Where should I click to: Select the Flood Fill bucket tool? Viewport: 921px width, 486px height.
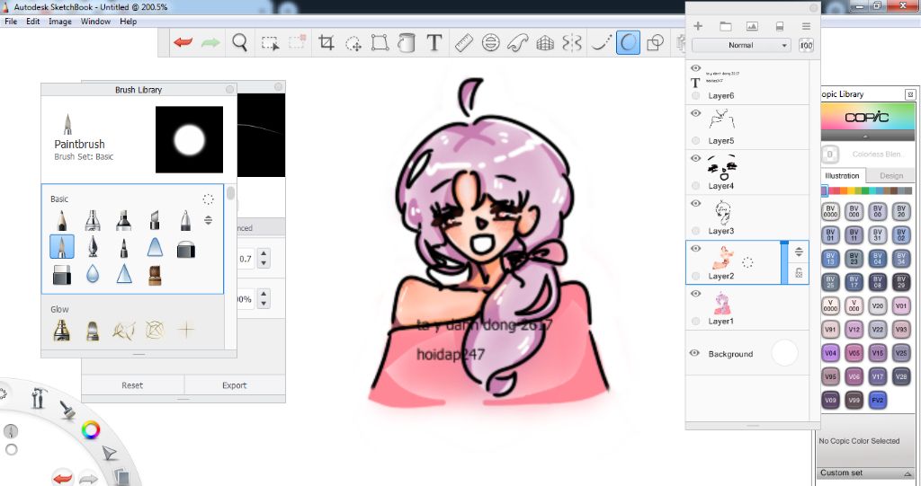pos(407,43)
